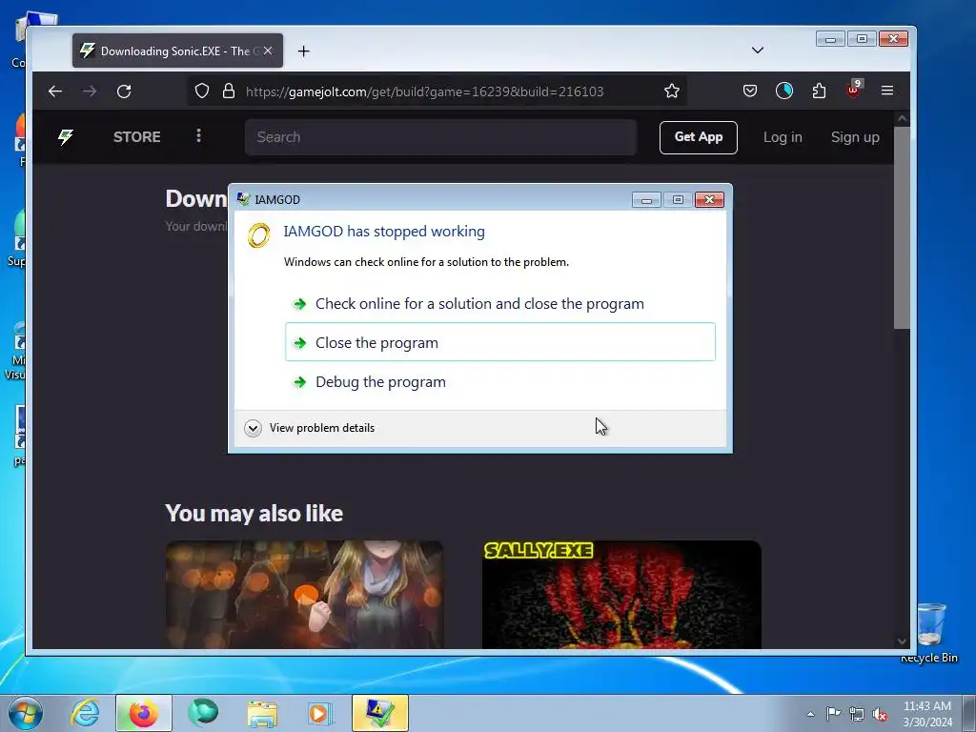
Task: Show hidden system tray icons
Action: tap(810, 714)
